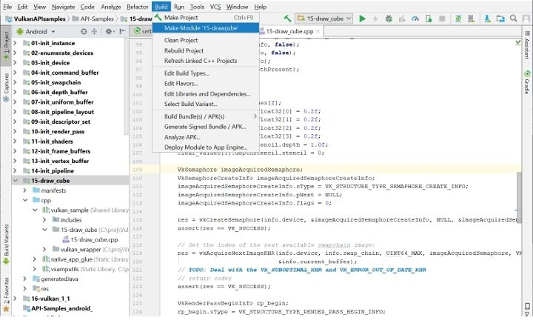Expand the manifests folder
Viewport: 533px width, 329px height.
pos(25,190)
